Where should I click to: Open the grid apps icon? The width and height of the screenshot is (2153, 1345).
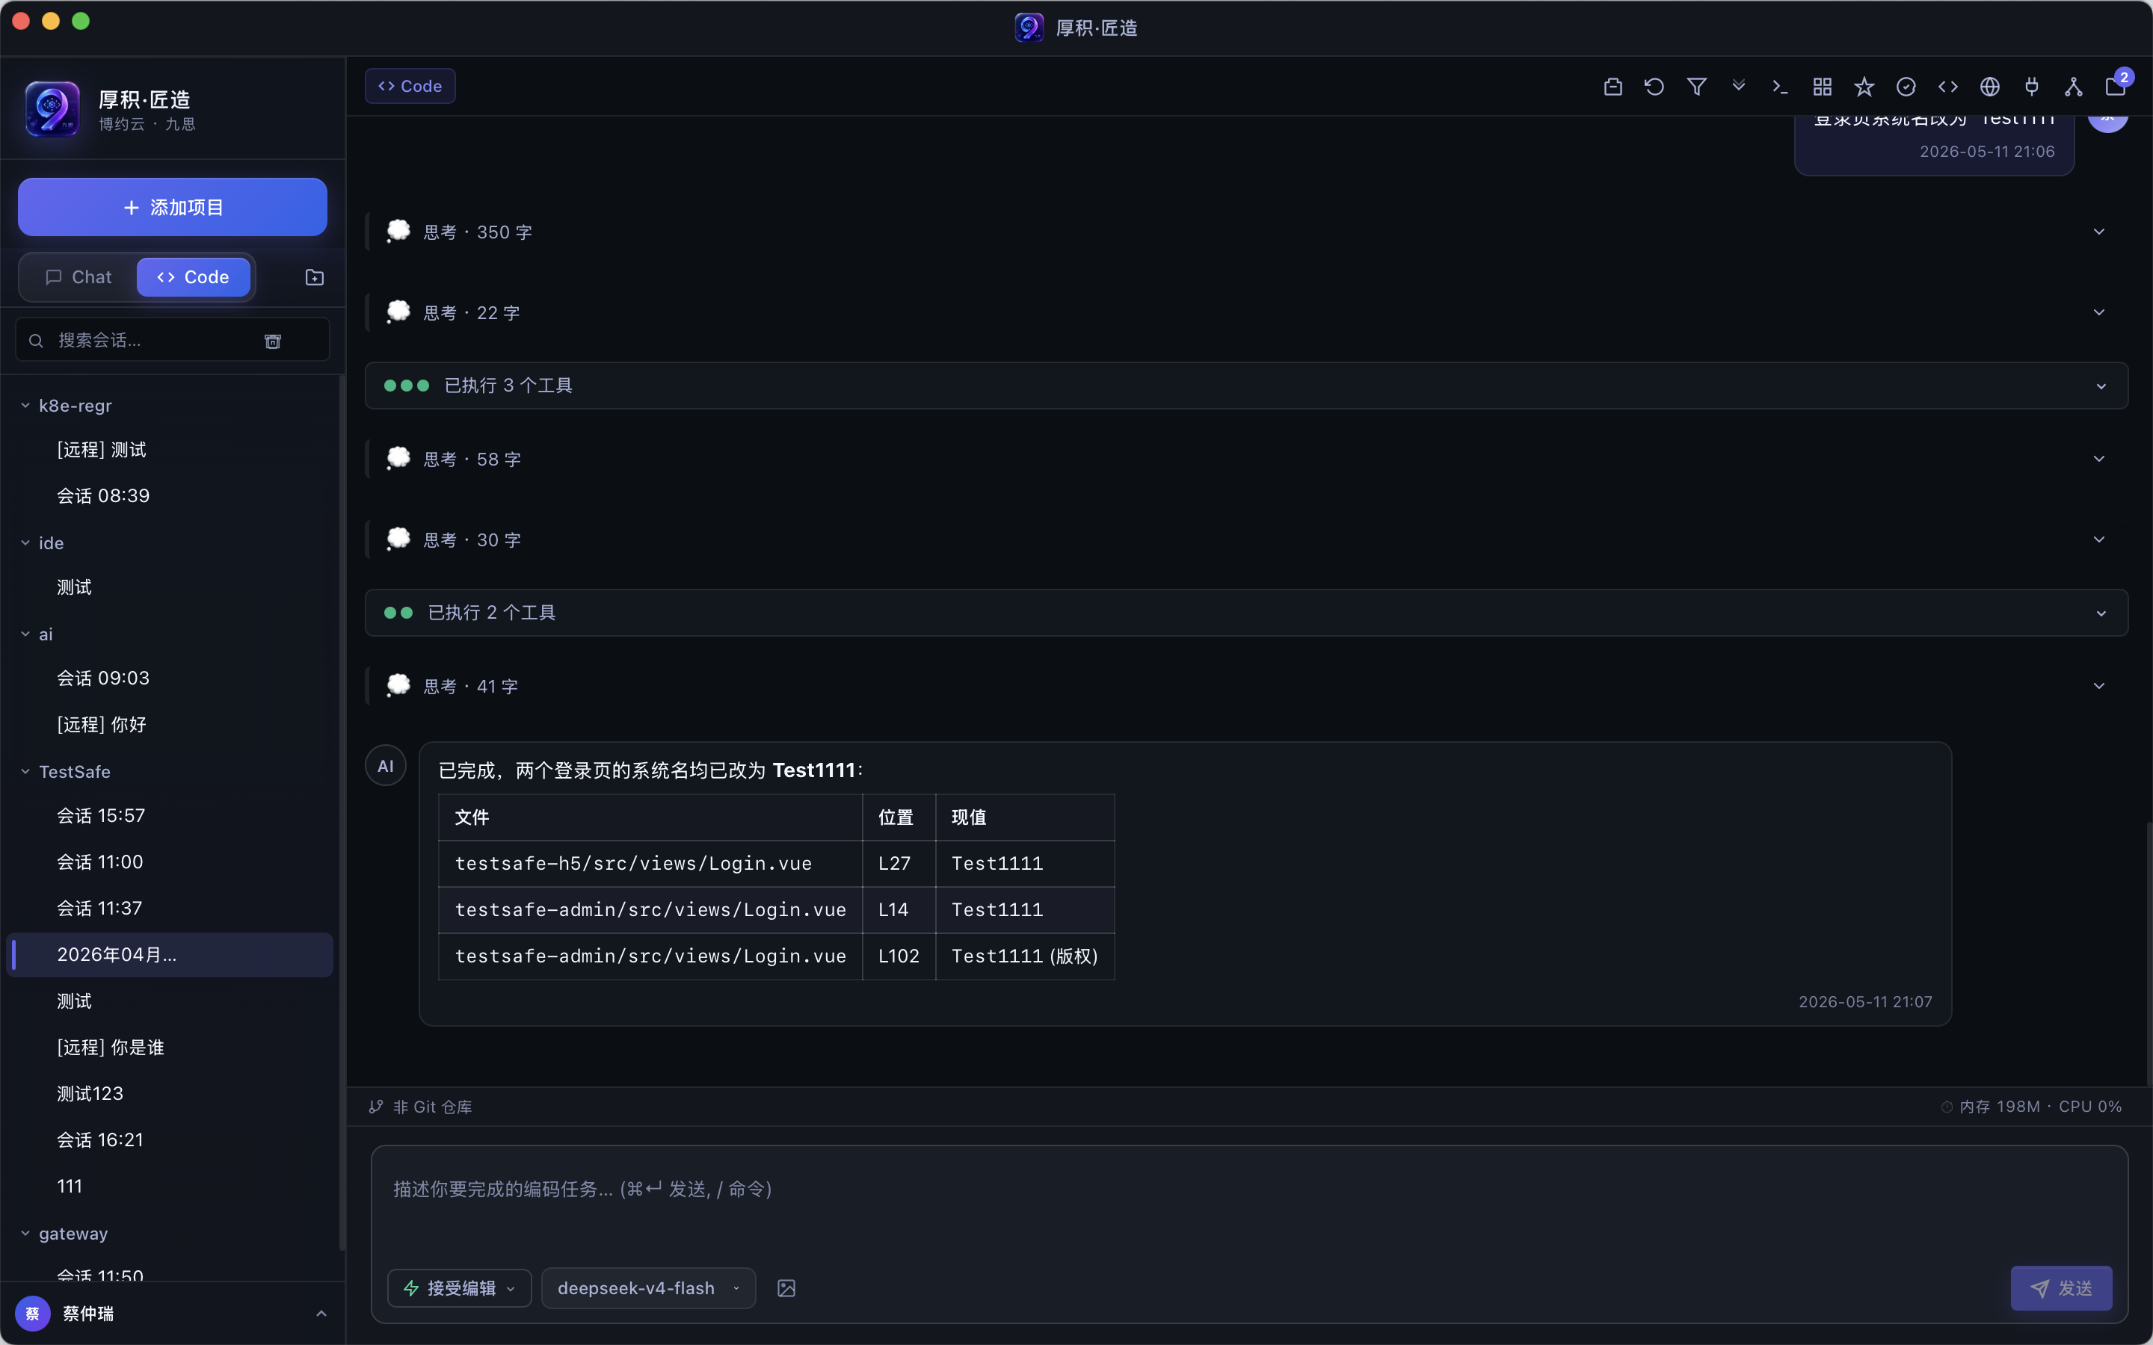point(1822,86)
